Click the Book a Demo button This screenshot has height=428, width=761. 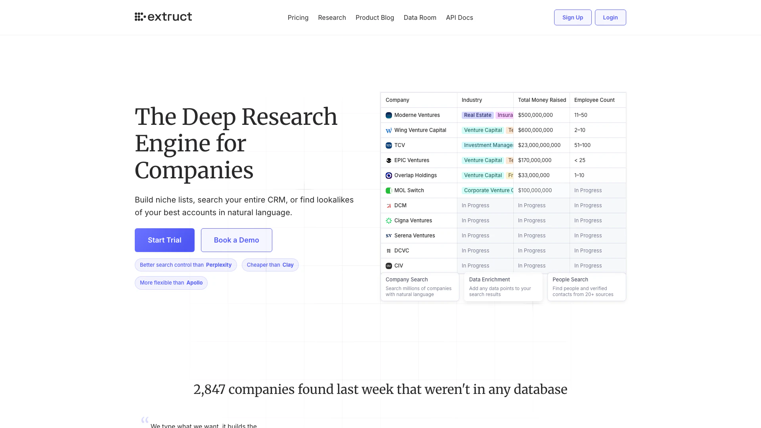pos(236,240)
